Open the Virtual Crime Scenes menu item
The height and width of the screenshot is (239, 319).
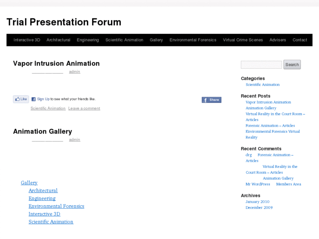tap(243, 40)
